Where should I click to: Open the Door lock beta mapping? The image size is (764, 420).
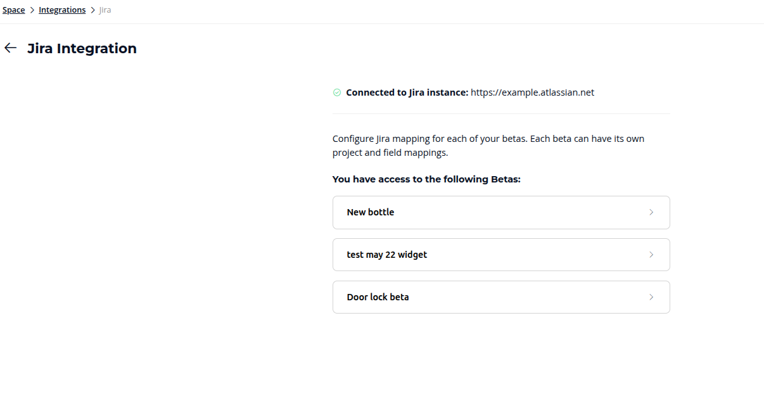[x=378, y=297]
